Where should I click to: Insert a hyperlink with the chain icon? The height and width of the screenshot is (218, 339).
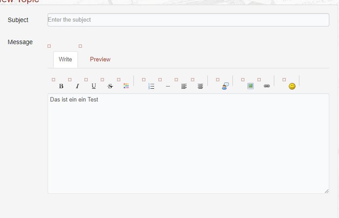pos(266,86)
